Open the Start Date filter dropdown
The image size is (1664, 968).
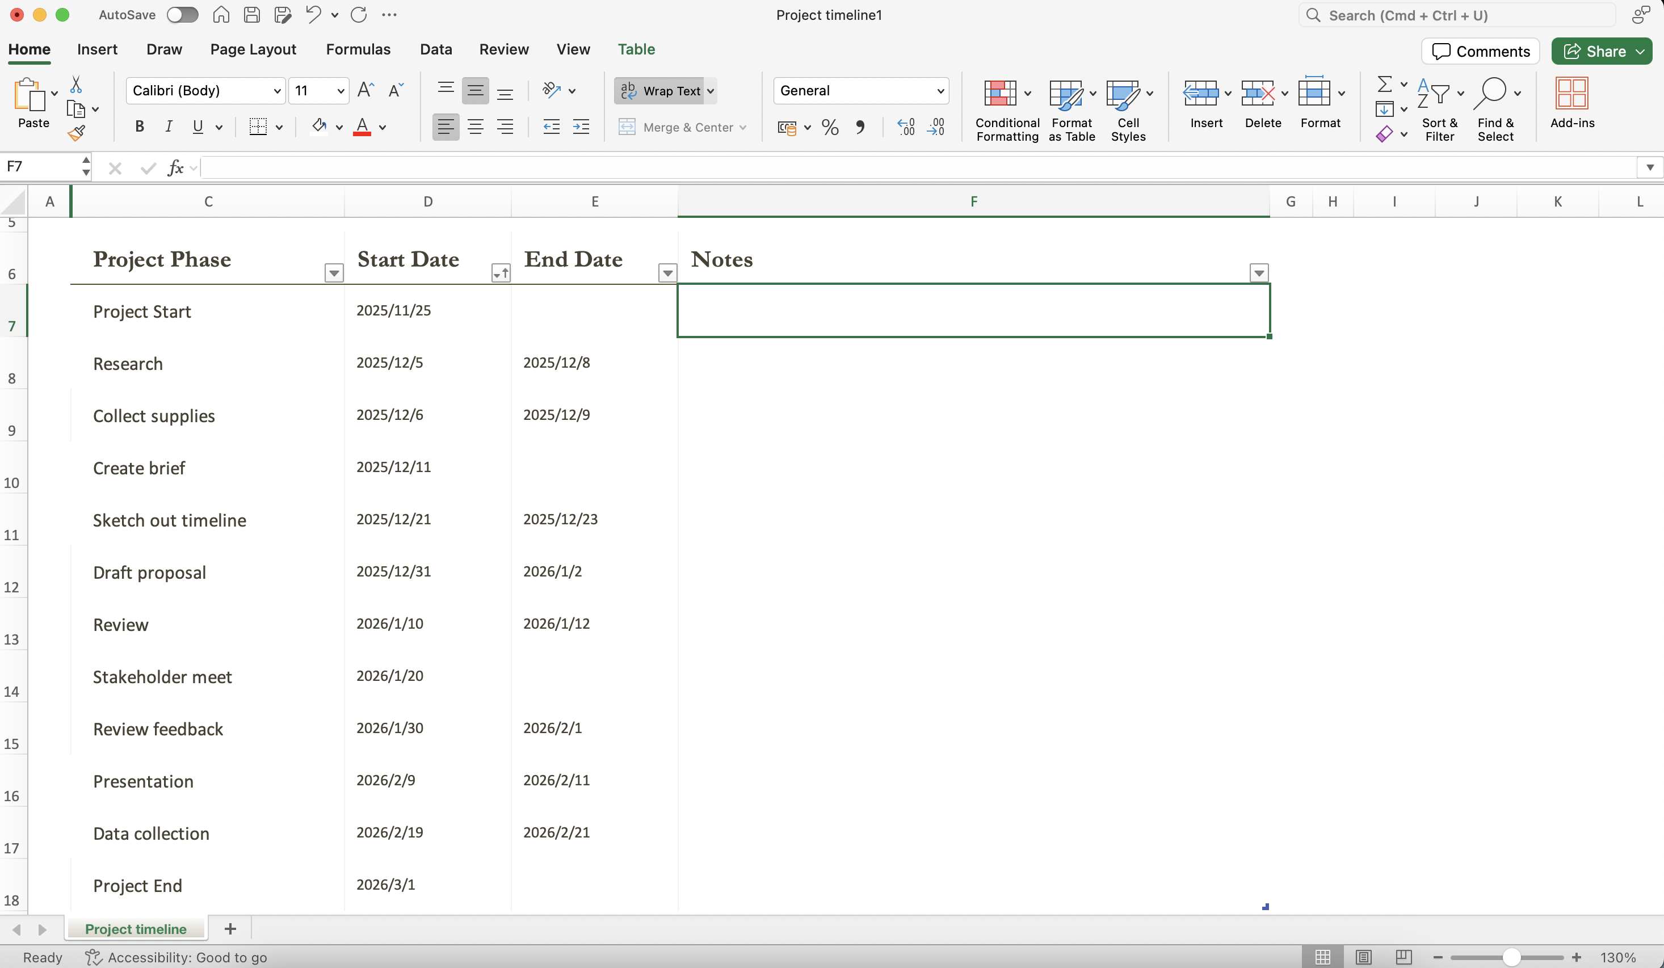pyautogui.click(x=501, y=273)
